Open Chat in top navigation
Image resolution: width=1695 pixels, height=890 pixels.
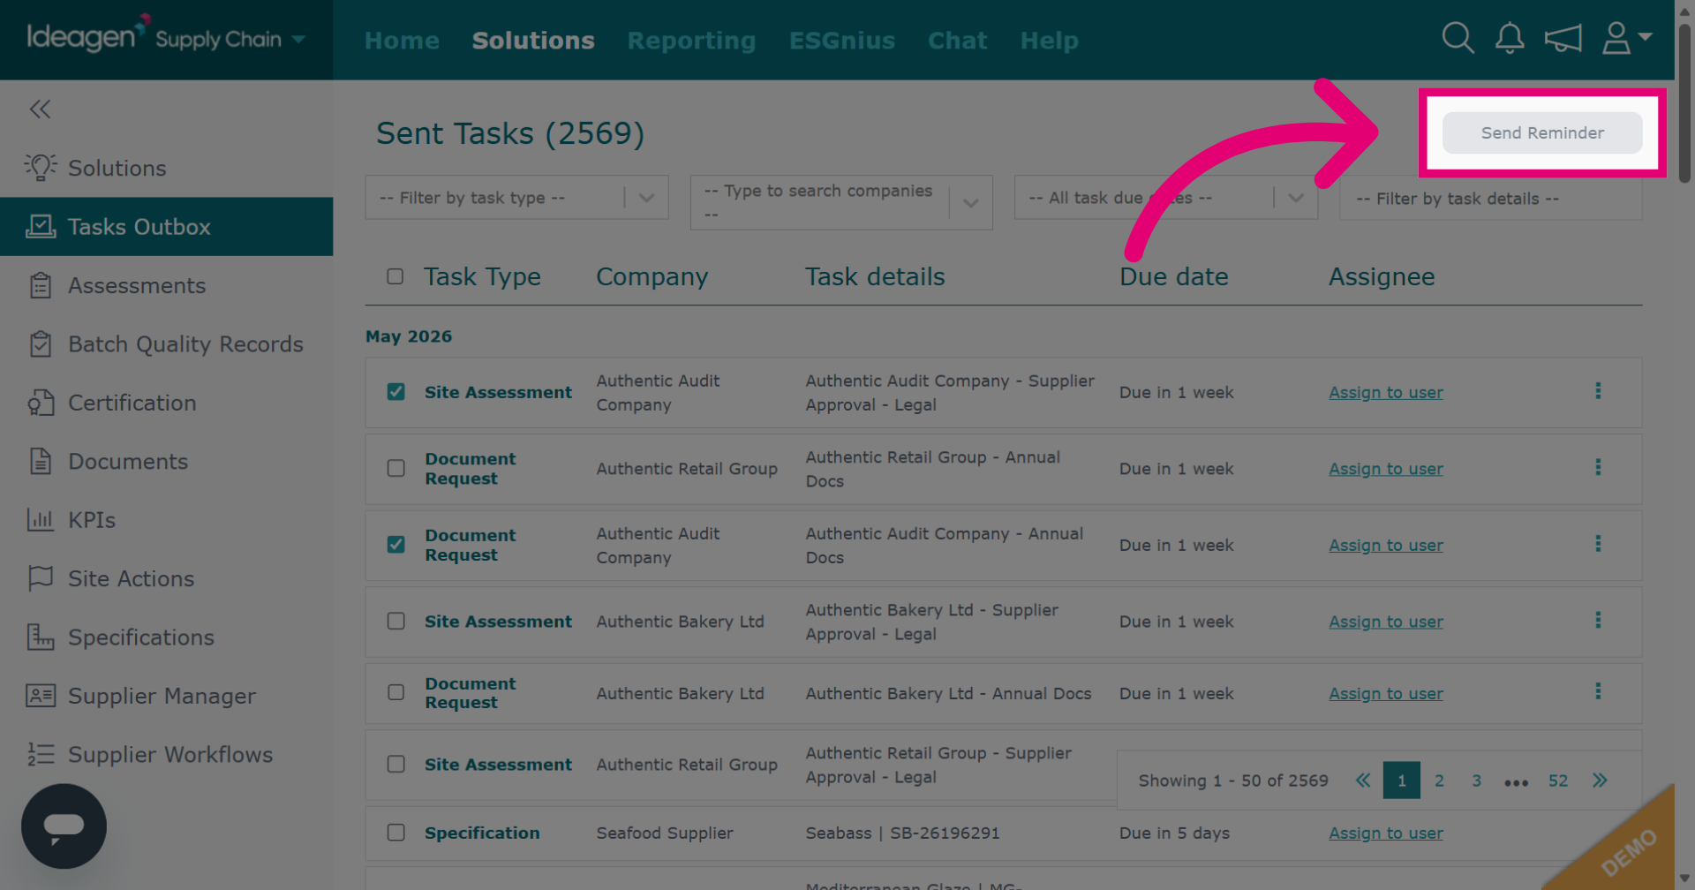pyautogui.click(x=957, y=41)
